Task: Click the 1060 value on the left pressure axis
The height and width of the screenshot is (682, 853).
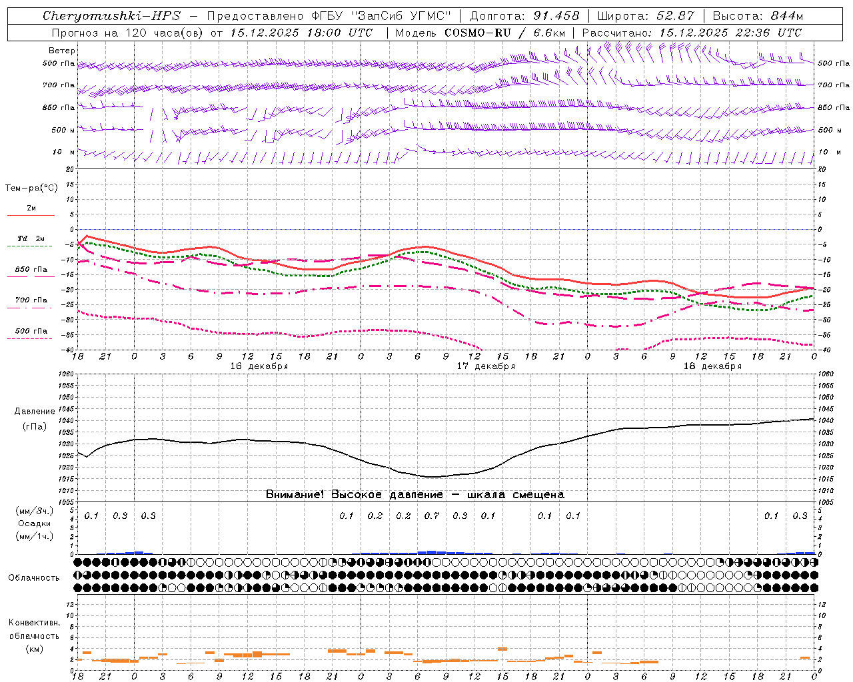Action: tap(67, 374)
